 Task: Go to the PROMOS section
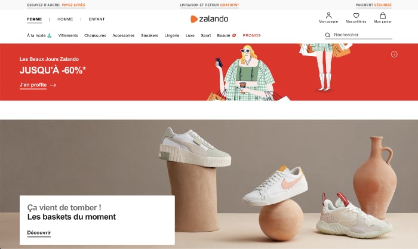click(251, 35)
